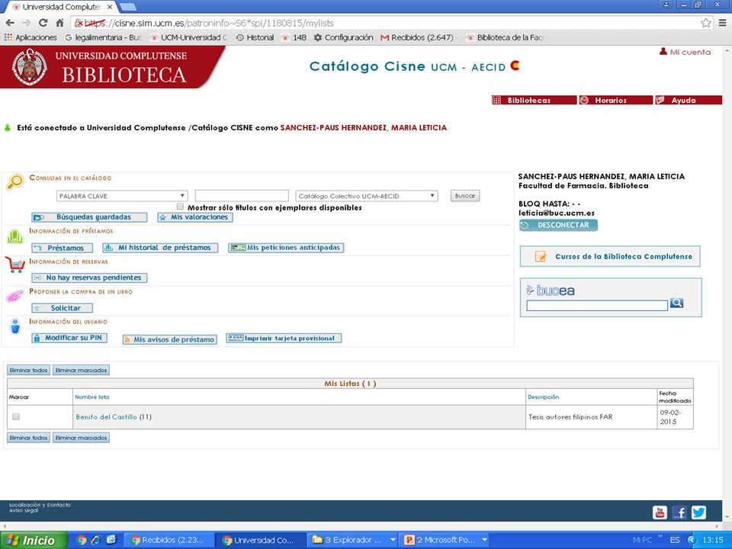
Task: Open a new browser tab
Action: pos(128,7)
